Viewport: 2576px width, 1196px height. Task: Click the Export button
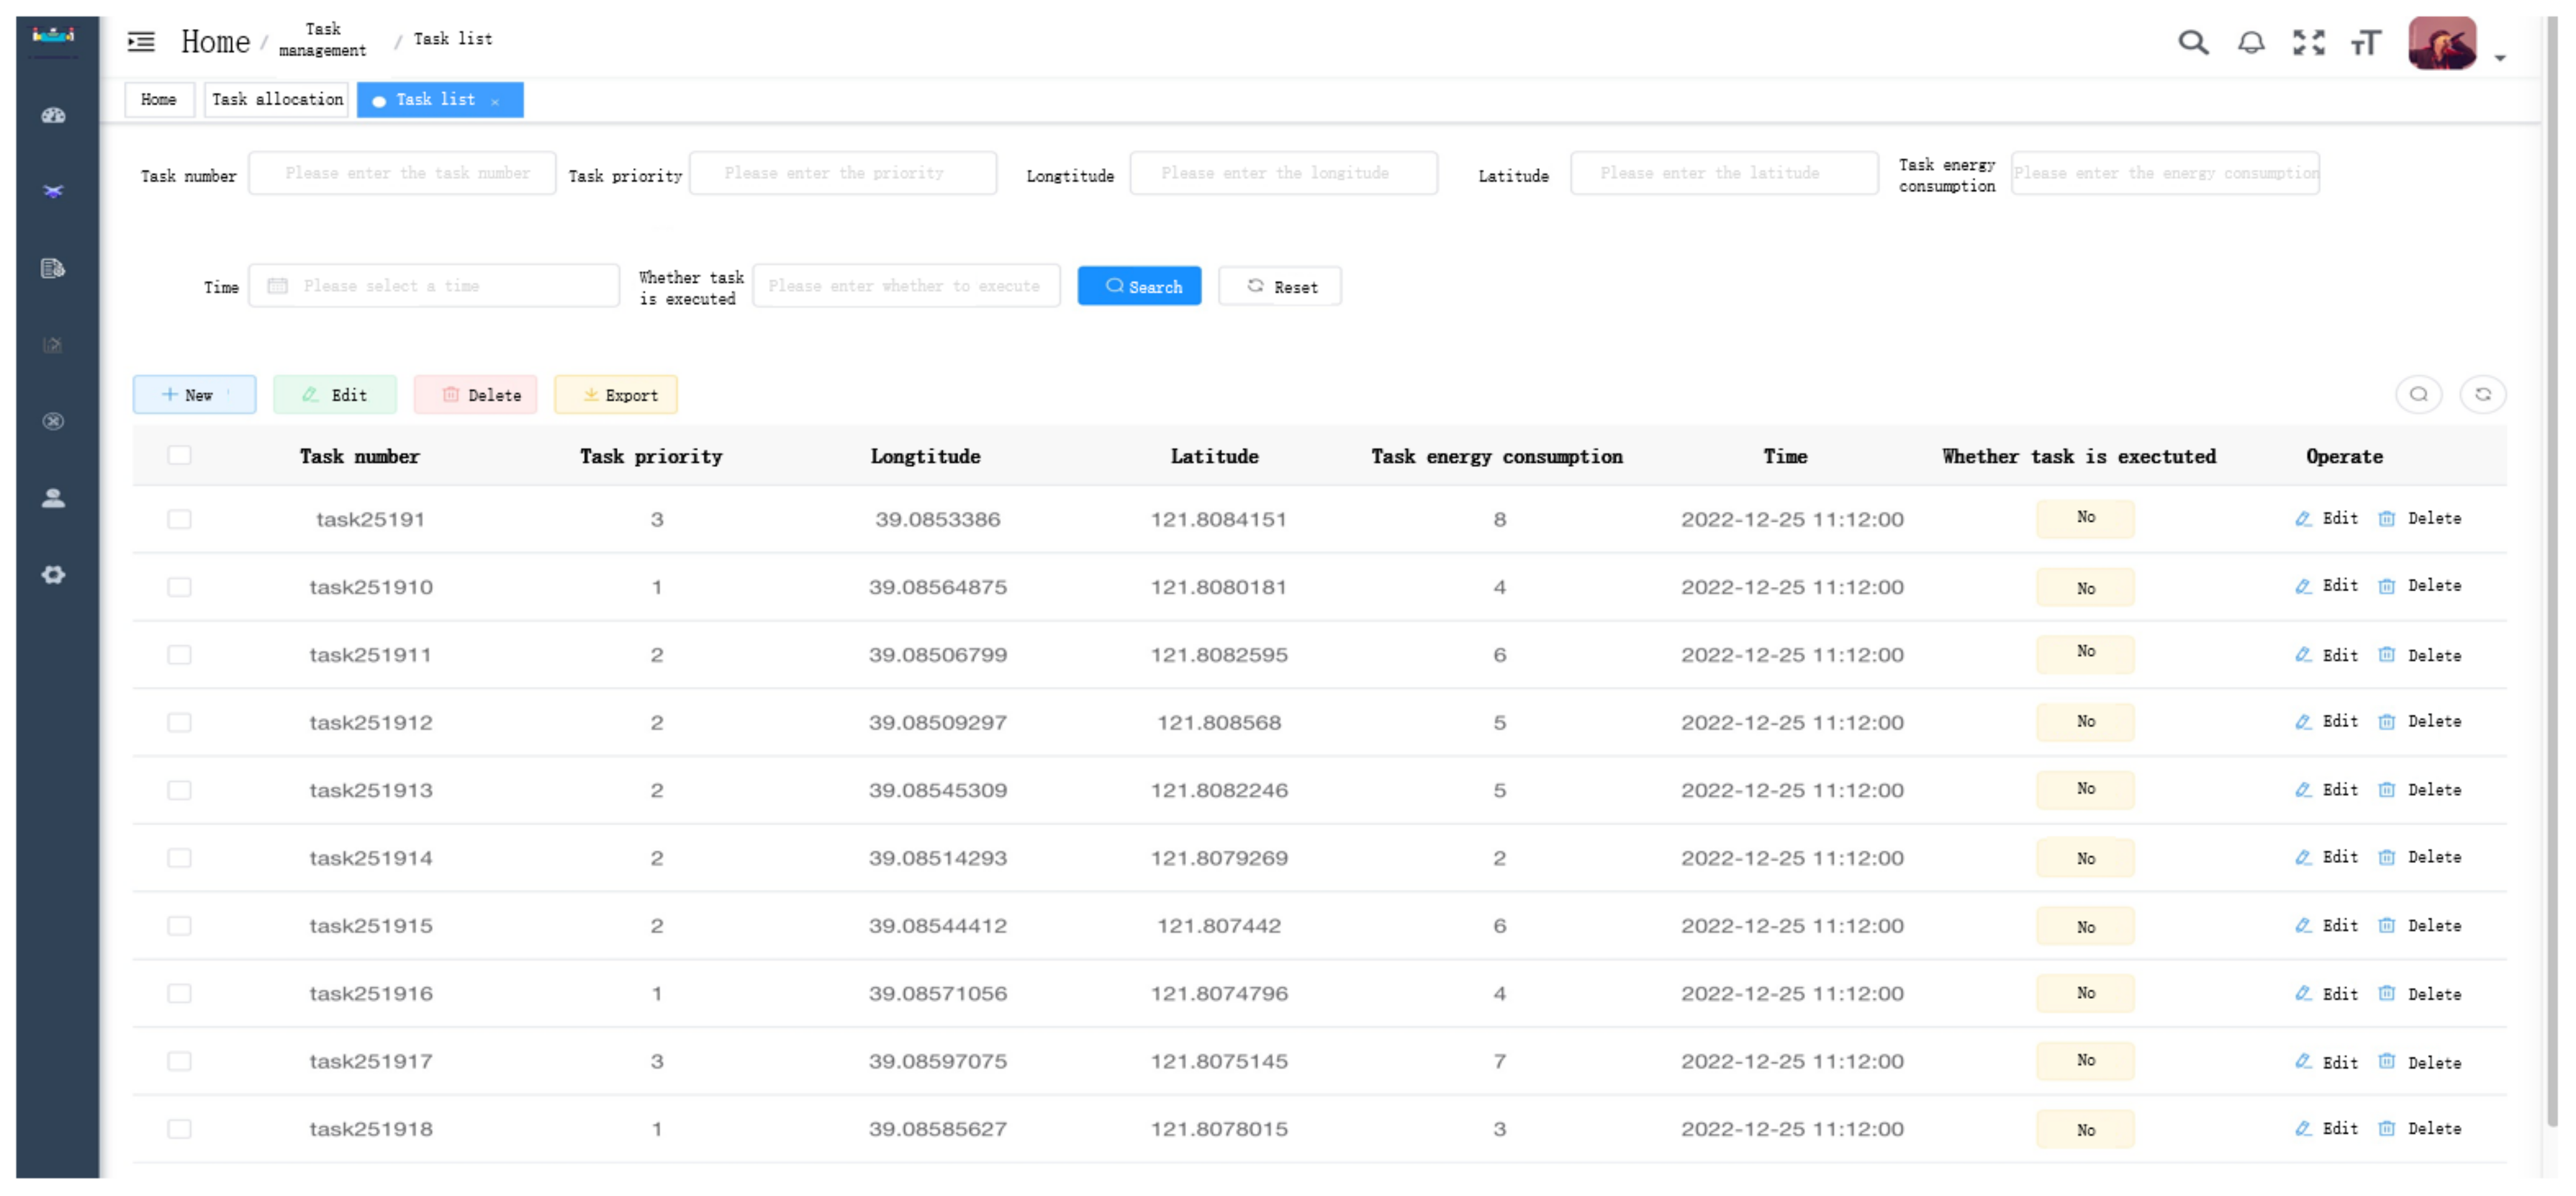pos(616,395)
